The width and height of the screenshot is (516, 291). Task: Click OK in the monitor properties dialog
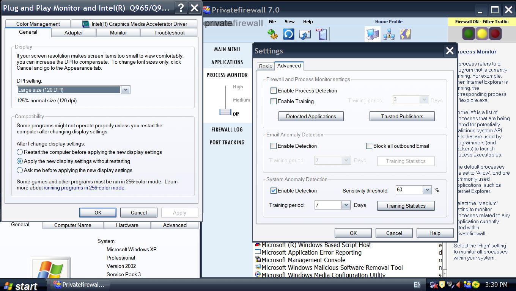point(98,213)
